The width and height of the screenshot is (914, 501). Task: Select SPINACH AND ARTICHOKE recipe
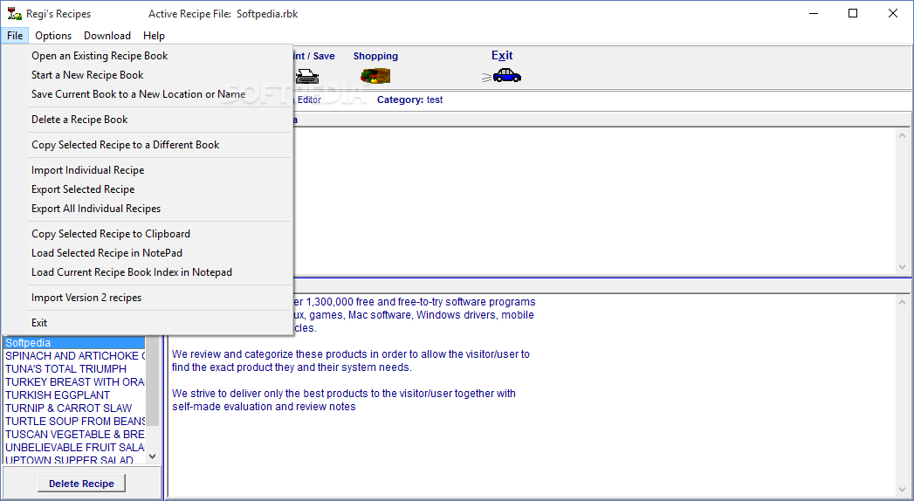click(x=74, y=356)
